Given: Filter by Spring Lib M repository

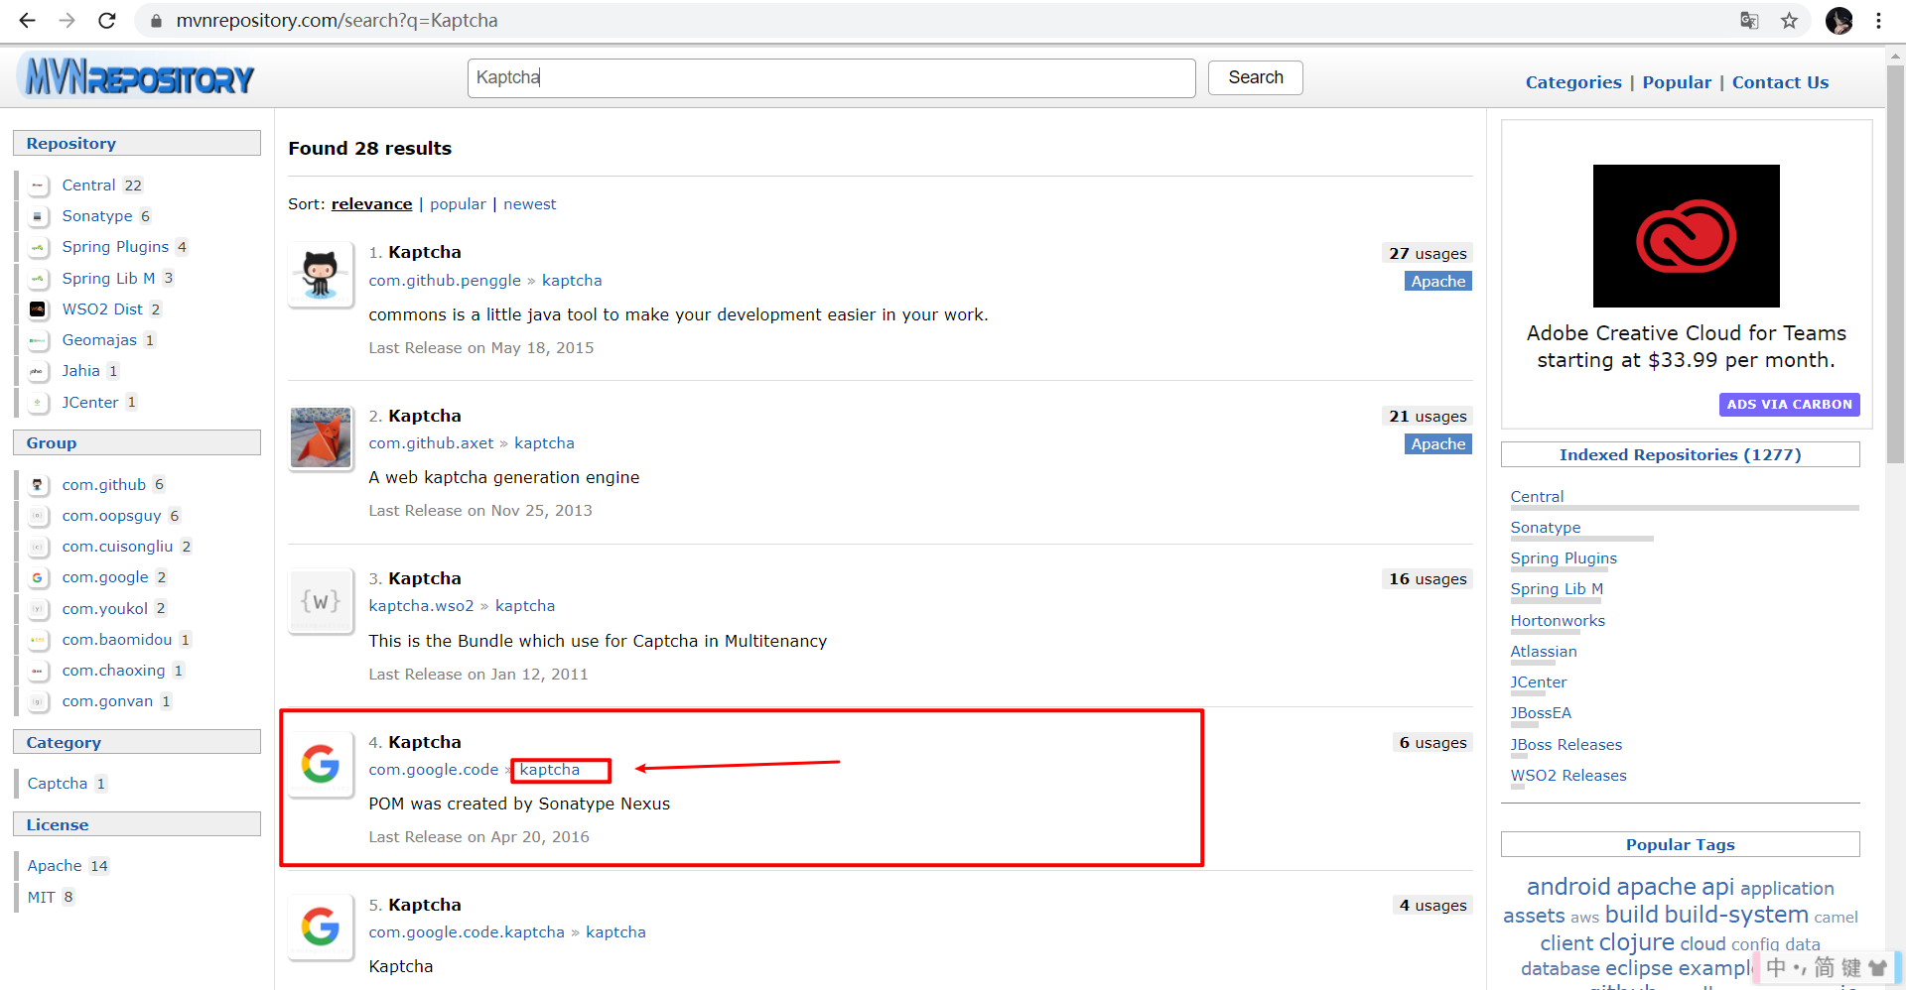Looking at the screenshot, I should (x=108, y=279).
